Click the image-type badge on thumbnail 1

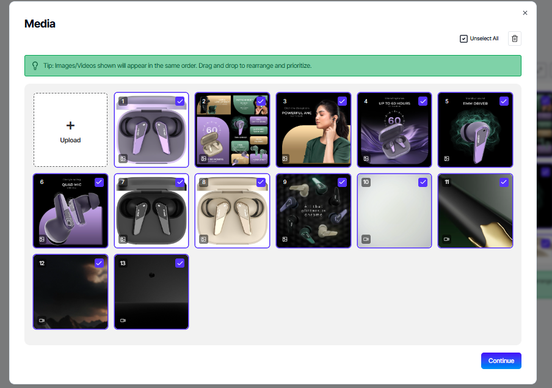point(122,158)
